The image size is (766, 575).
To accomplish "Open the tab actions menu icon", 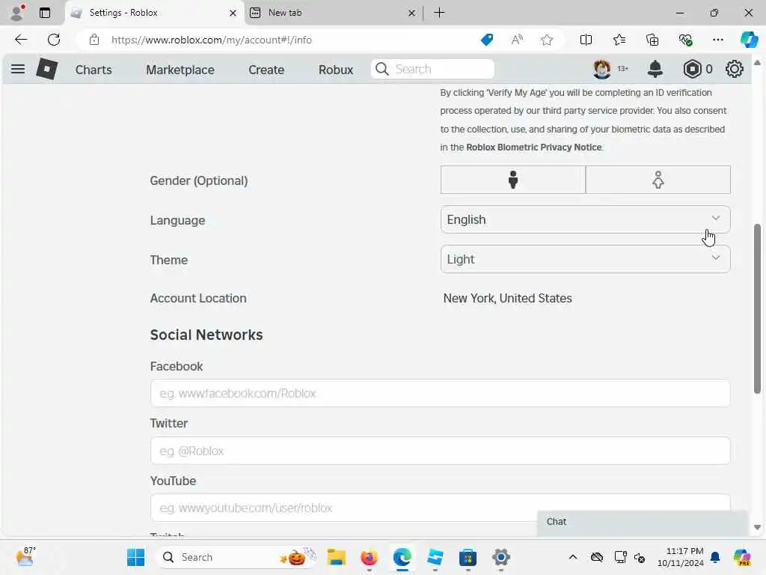I will (45, 13).
